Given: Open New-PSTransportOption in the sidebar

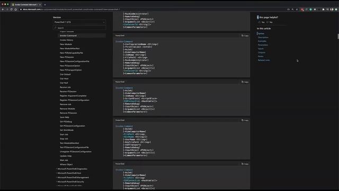Looking at the screenshot, I should [x=70, y=70].
